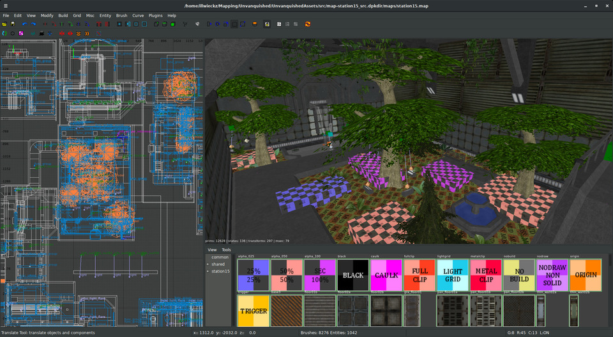Image resolution: width=613 pixels, height=337 pixels.
Task: Toggle the highlighted texture lock button
Action: 267,24
